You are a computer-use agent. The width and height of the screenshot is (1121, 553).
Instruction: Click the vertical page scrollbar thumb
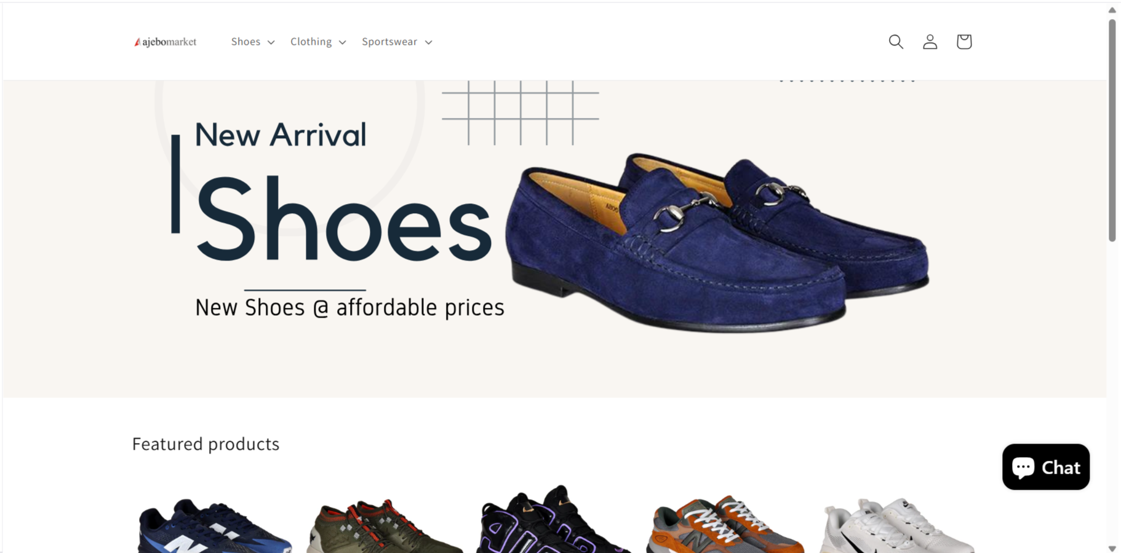tap(1112, 130)
